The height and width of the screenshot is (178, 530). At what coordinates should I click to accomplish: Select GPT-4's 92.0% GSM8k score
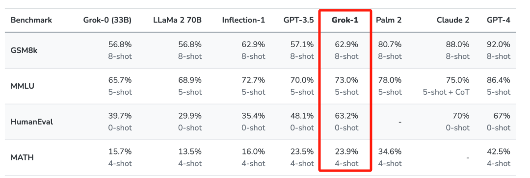(499, 44)
